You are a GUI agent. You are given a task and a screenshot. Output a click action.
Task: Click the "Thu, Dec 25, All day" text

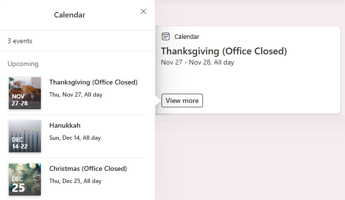(x=75, y=181)
